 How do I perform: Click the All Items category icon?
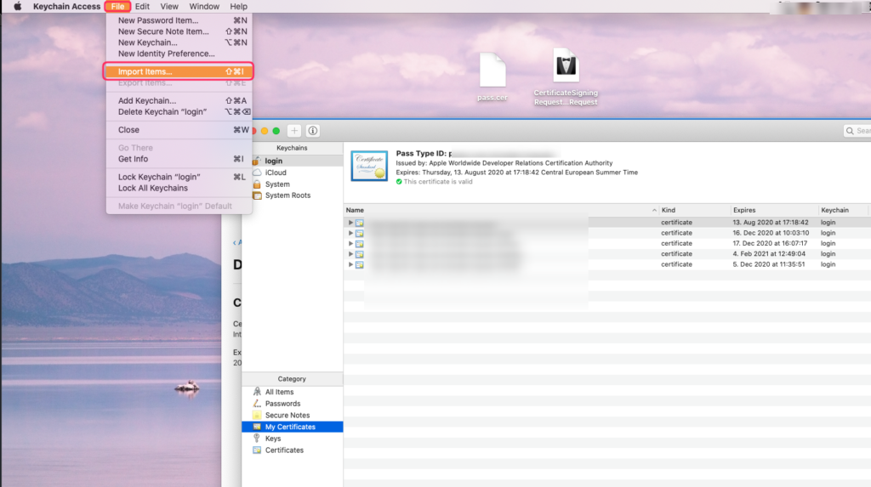click(257, 392)
